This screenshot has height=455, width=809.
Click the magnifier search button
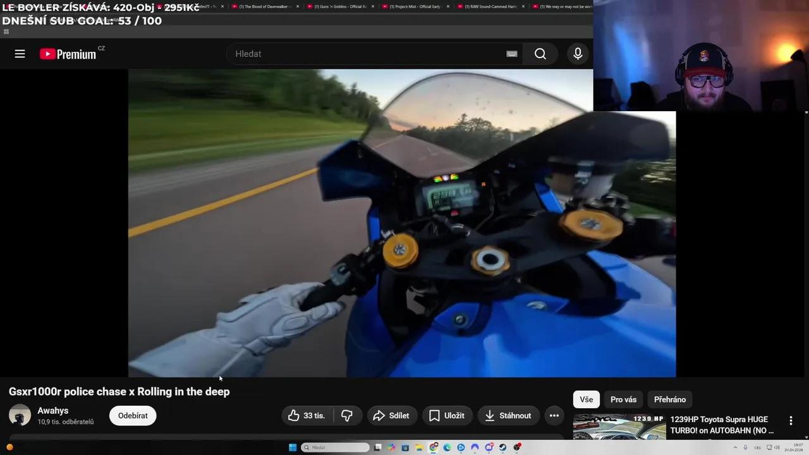point(540,54)
